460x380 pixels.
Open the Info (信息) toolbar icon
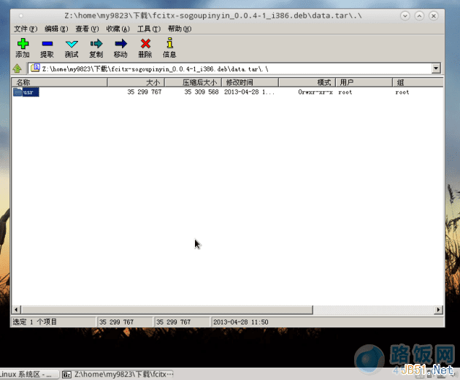point(169,43)
